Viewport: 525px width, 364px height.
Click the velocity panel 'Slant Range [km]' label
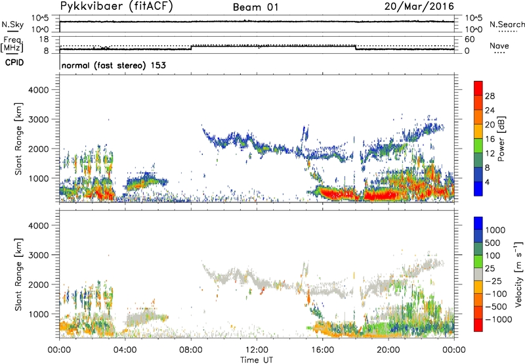tap(18, 274)
